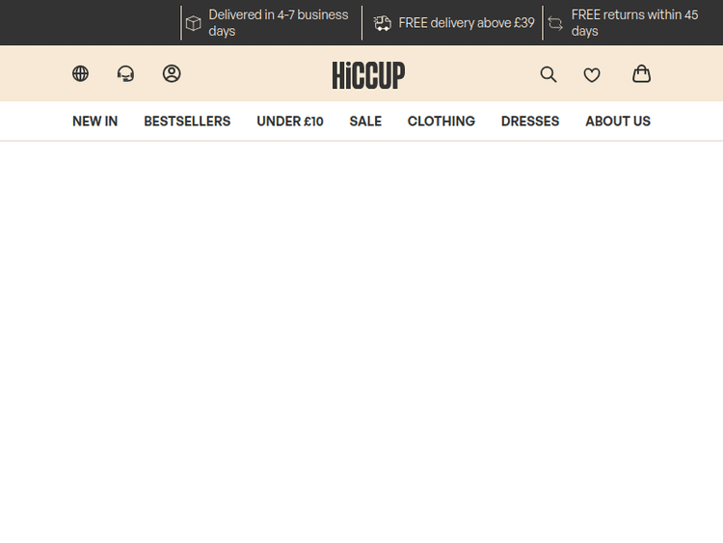Click the free delivery truck icon
The height and width of the screenshot is (543, 723).
pos(383,23)
